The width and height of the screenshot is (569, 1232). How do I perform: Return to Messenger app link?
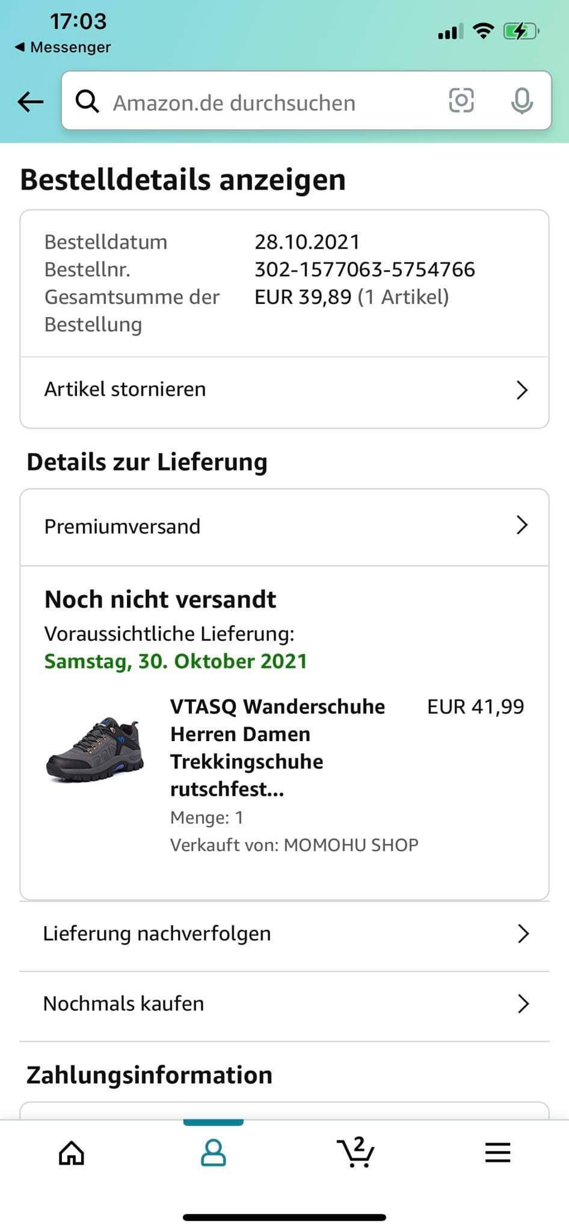pyautogui.click(x=63, y=47)
